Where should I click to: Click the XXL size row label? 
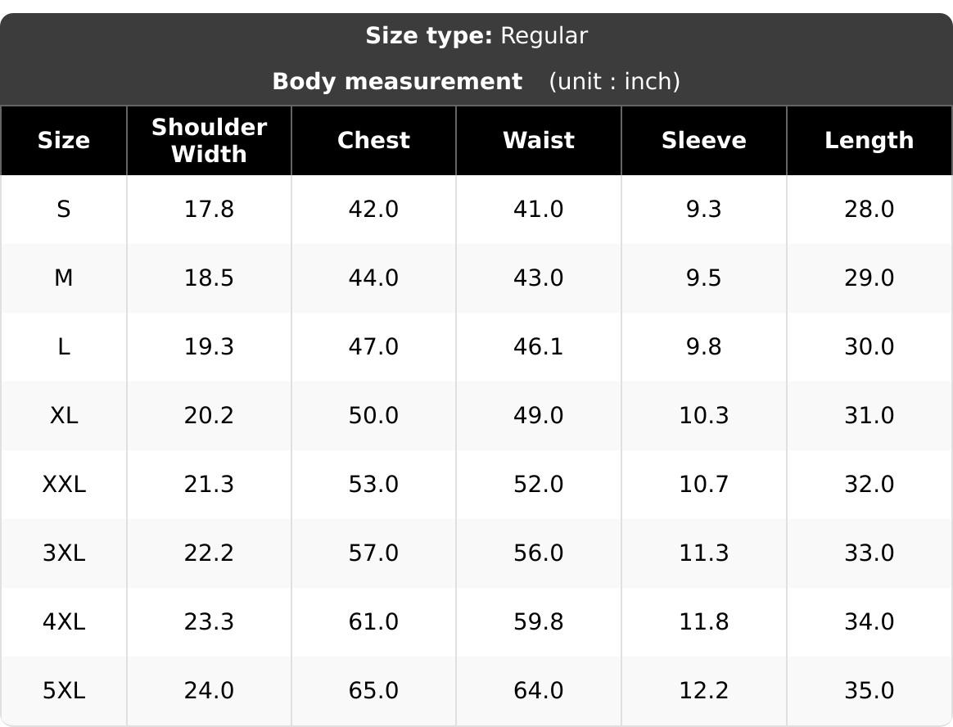(64, 484)
